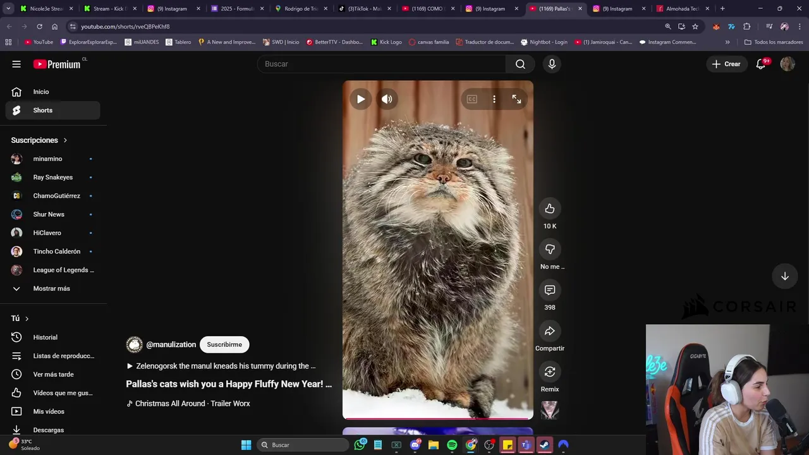809x455 pixels.
Task: Open the ChamoGutiérrez subscription
Action: [x=53, y=196]
